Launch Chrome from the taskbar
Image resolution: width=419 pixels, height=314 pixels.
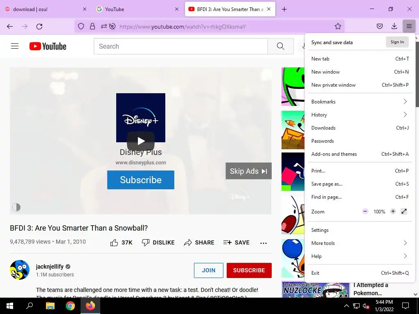click(x=70, y=306)
